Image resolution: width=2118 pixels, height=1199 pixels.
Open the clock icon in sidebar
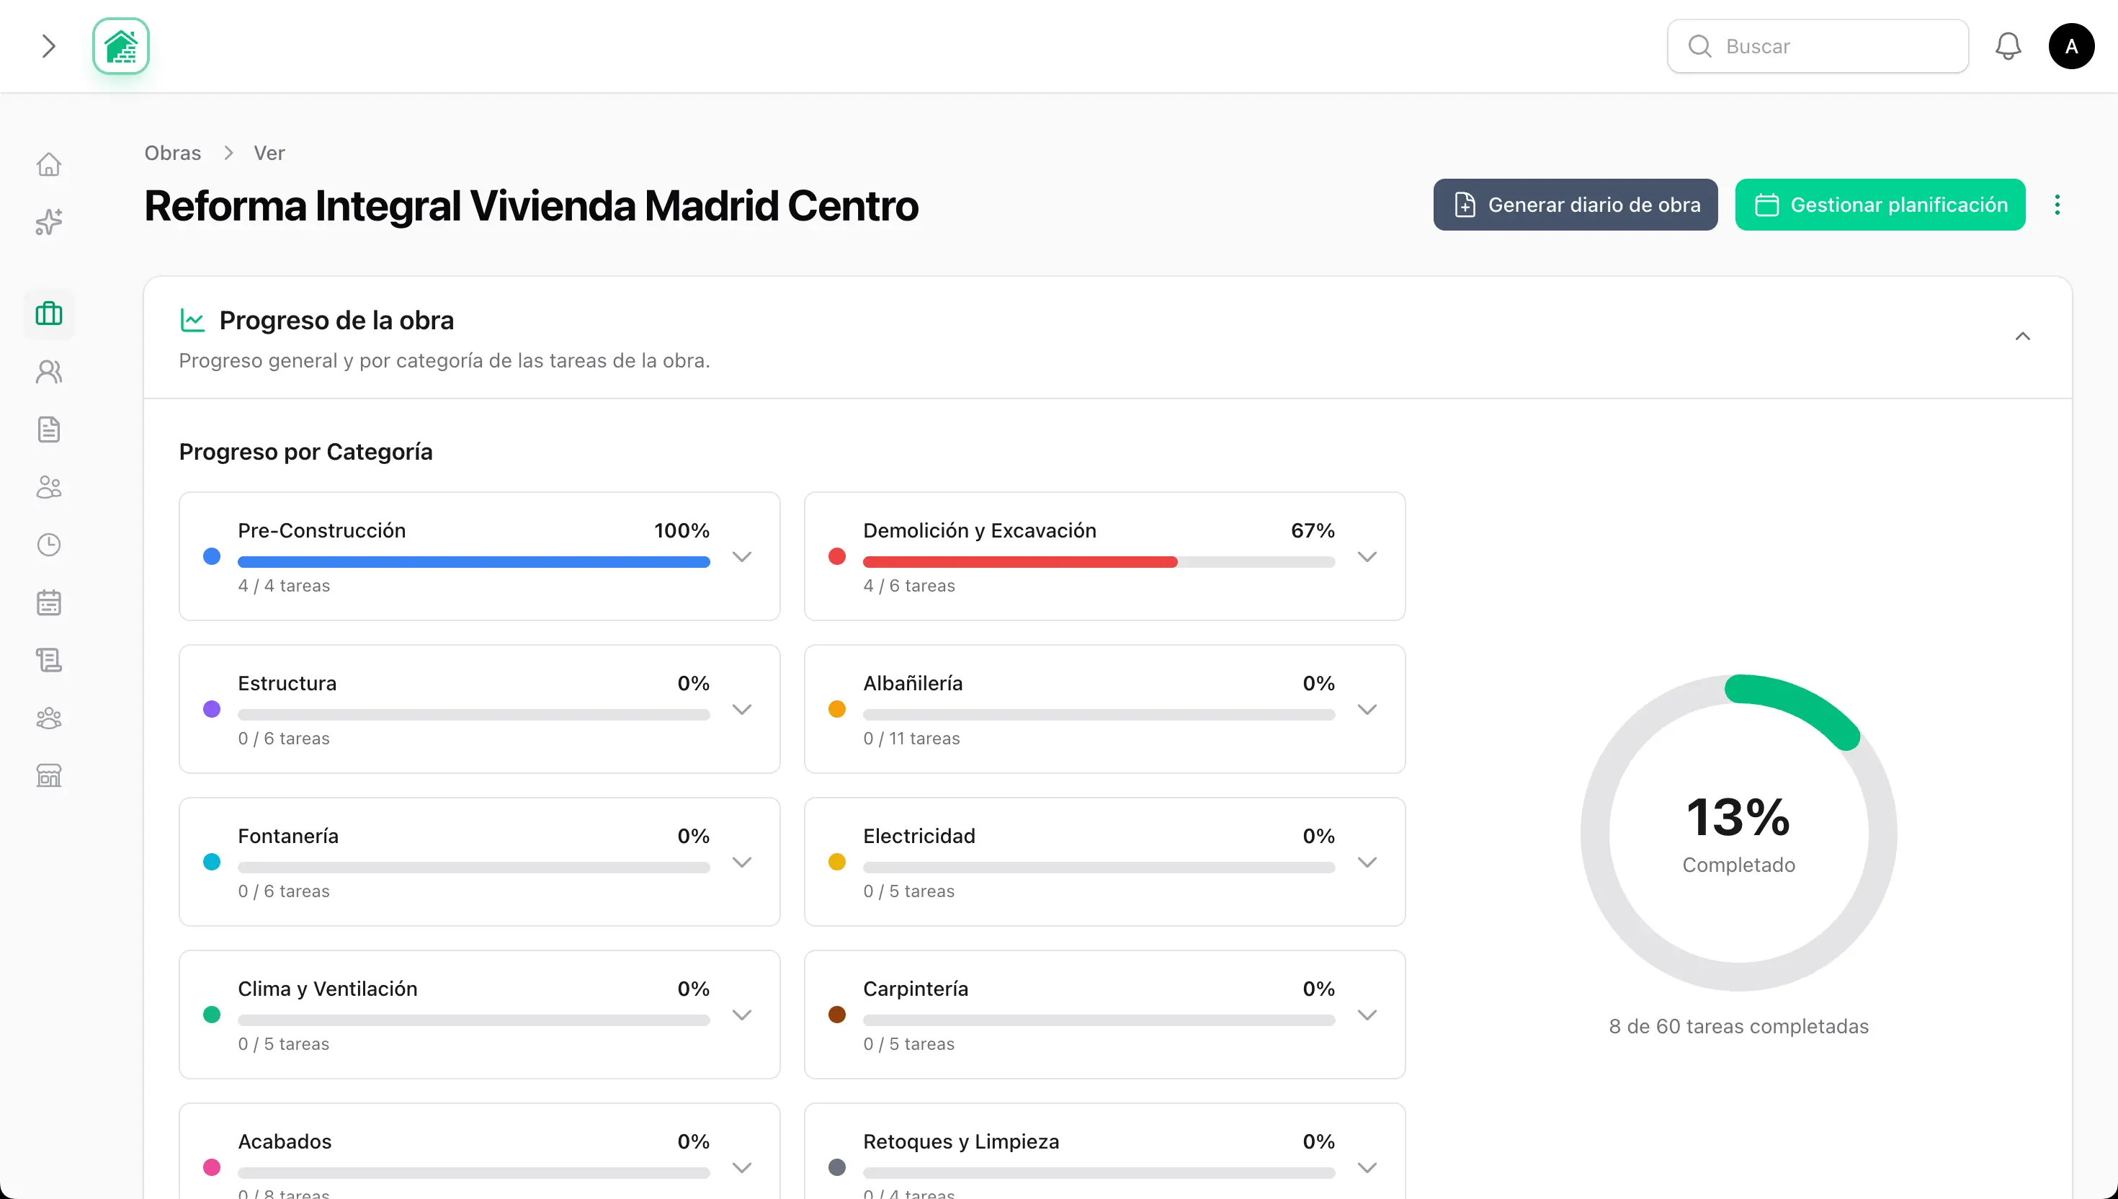tap(48, 545)
